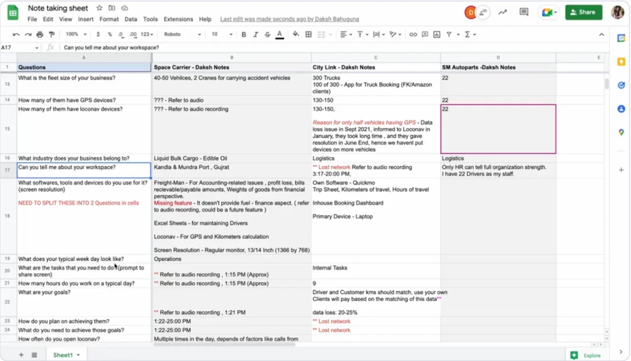Viewport: 631px width, 361px height.
Task: Open Google Tasks side panel icon
Action: 621,85
